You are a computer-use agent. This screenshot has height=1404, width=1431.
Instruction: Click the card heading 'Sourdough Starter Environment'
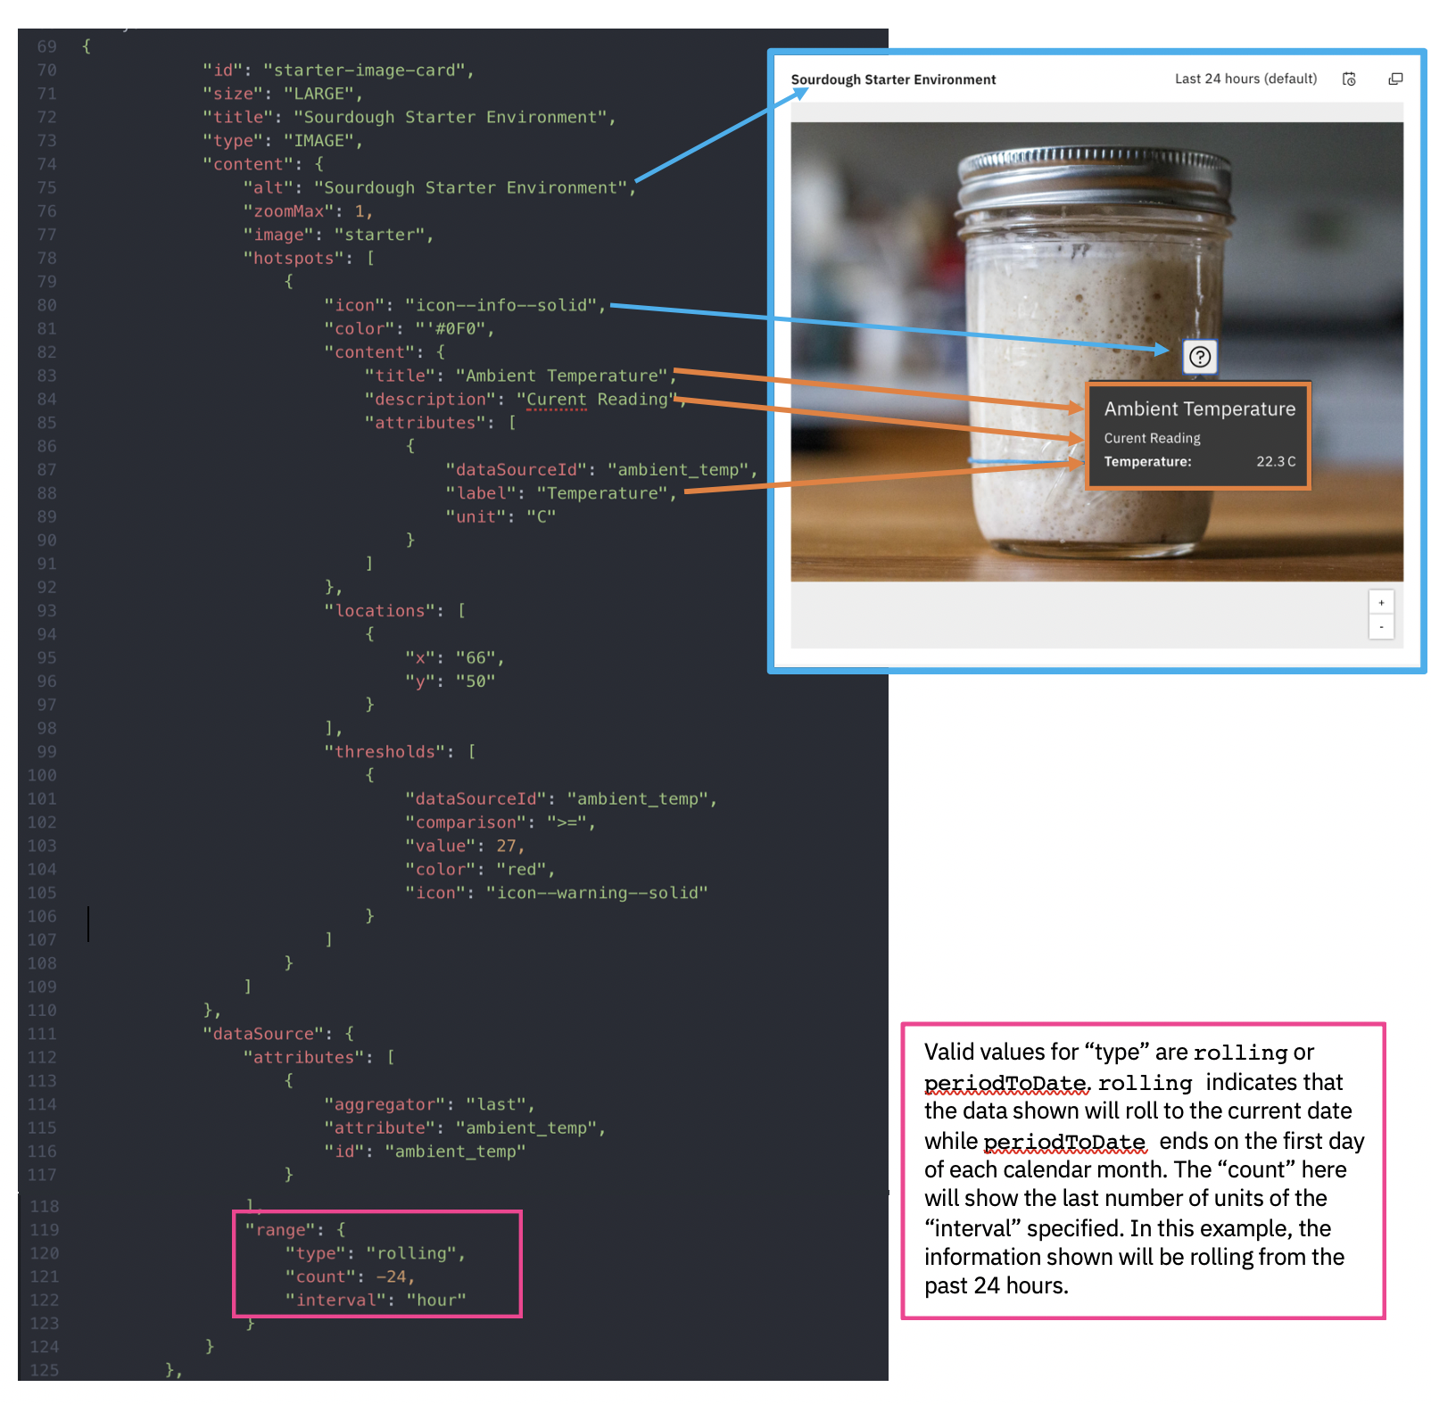pos(893,79)
